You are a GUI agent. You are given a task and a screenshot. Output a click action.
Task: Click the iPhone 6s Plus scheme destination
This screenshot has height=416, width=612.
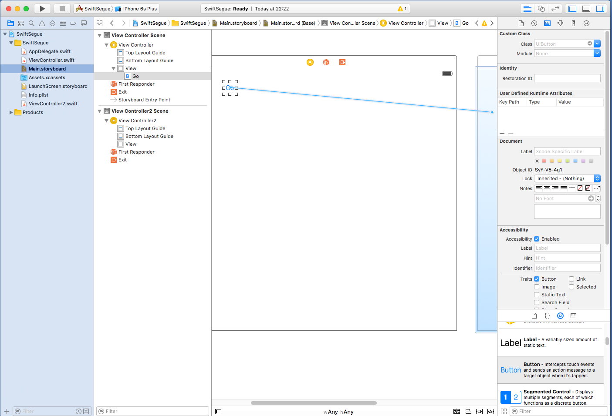139,9
